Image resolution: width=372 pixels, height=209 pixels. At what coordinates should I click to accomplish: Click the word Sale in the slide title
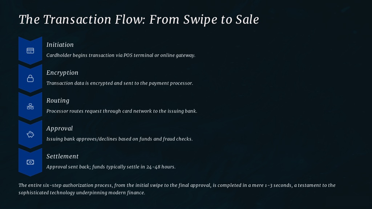[247, 19]
